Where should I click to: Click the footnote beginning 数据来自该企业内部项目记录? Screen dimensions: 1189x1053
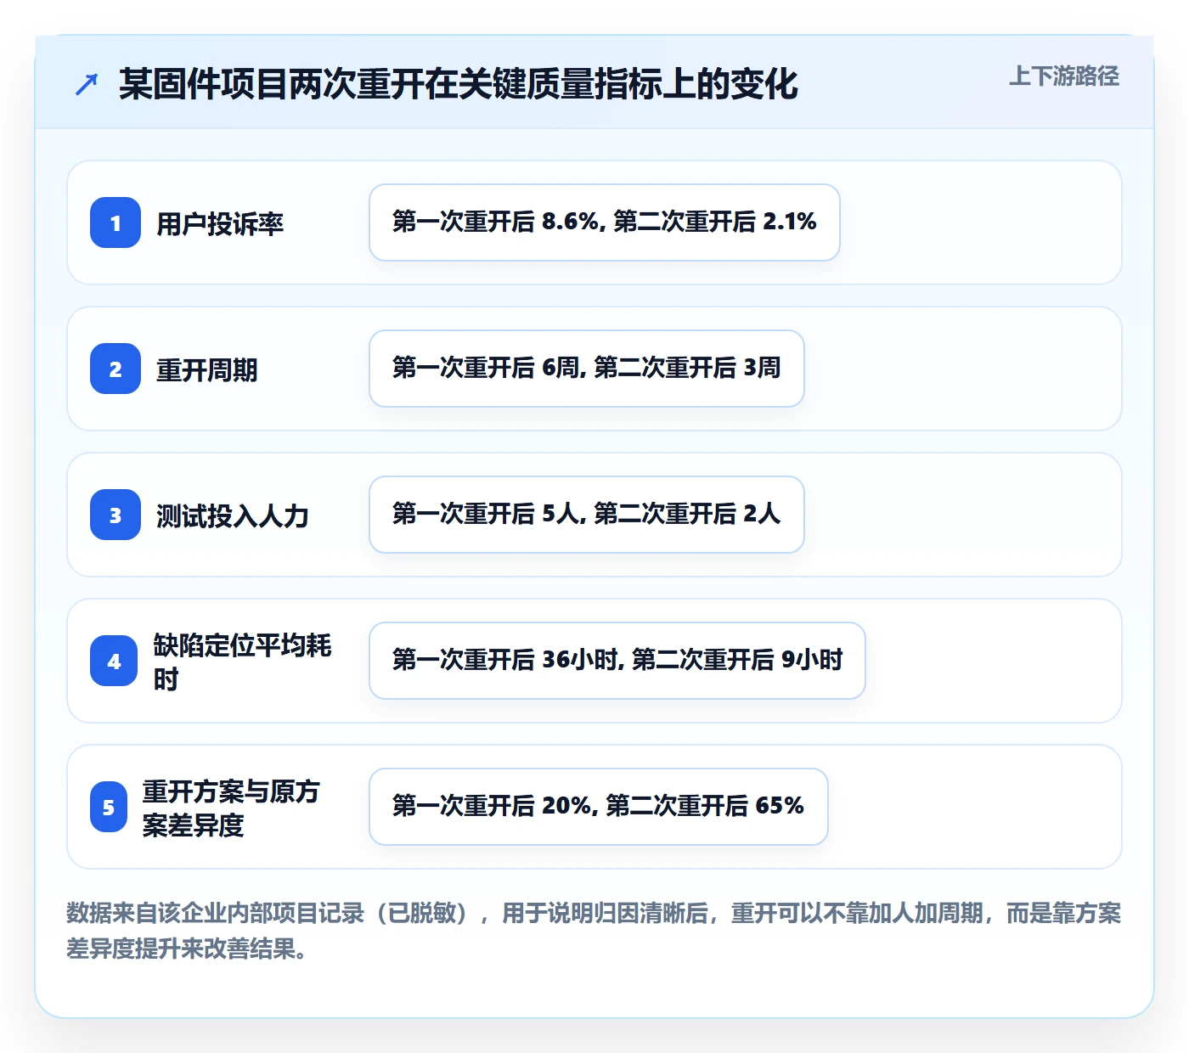(594, 931)
